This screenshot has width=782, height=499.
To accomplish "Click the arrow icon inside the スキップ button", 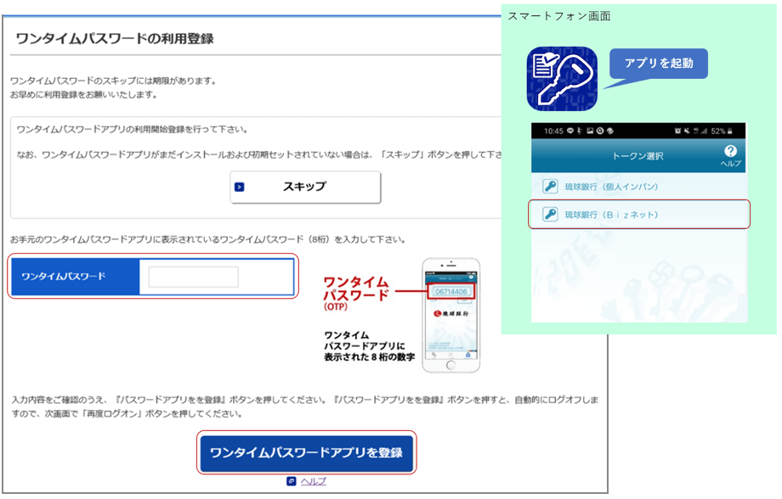I will [240, 187].
